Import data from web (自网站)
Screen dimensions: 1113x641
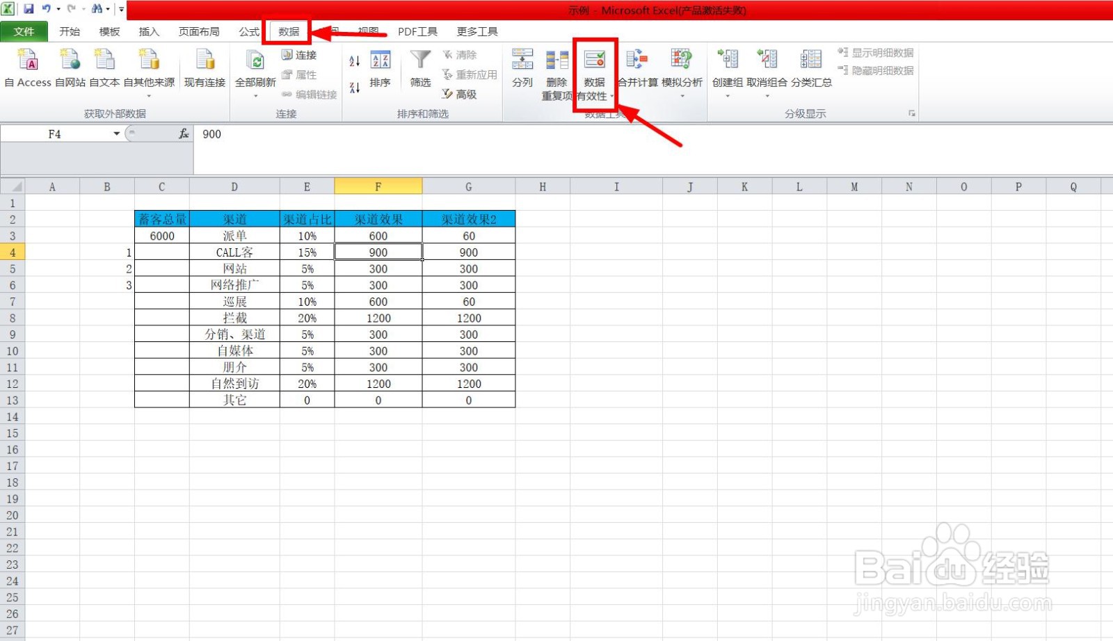click(70, 68)
